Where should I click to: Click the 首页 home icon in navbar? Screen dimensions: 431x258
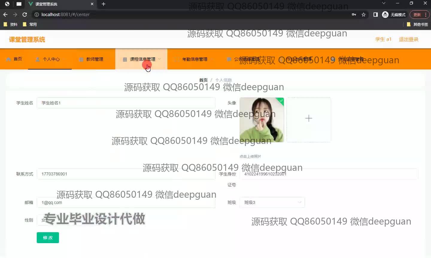click(9, 59)
